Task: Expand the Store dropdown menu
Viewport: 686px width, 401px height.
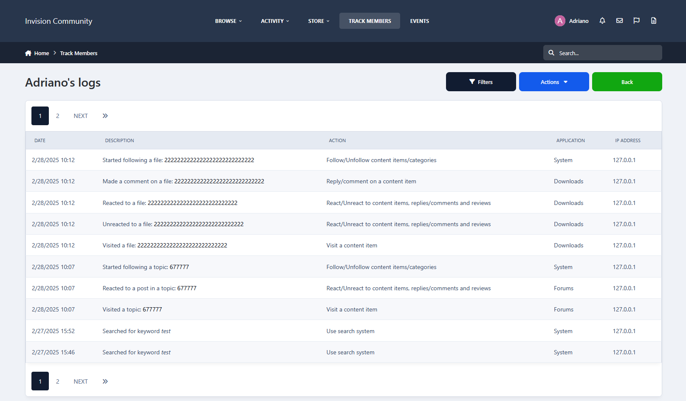Action: coord(319,21)
